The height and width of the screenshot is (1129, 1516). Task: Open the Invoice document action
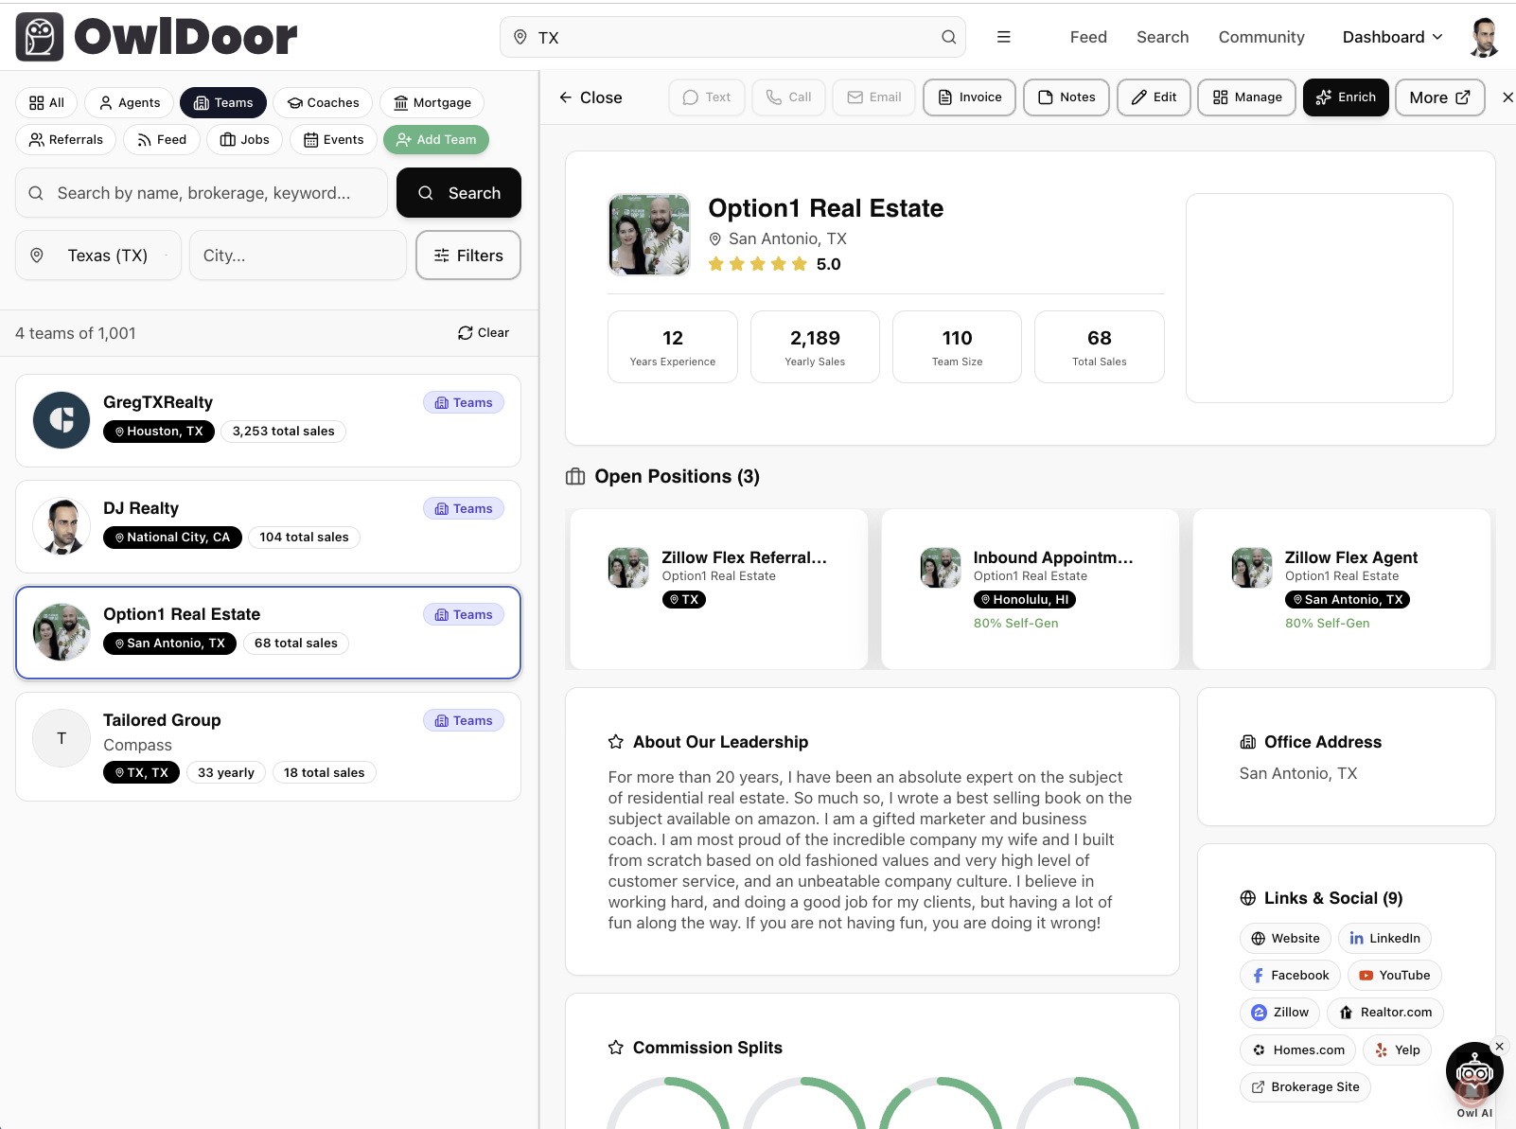[969, 97]
